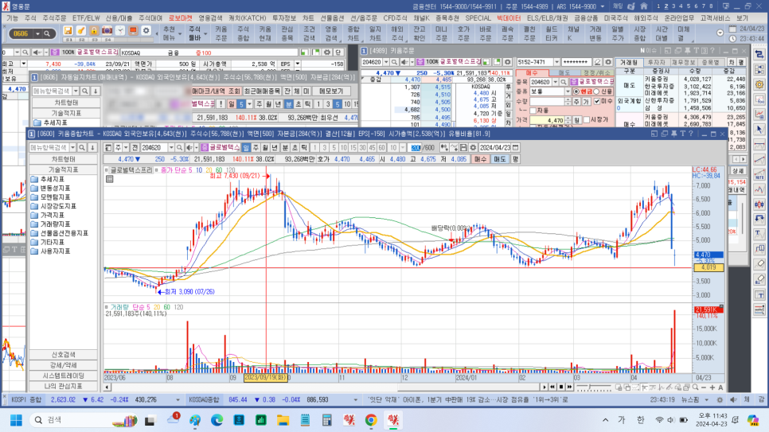The width and height of the screenshot is (769, 432).
Task: Click the pen icon next to password field
Action: click(x=597, y=62)
